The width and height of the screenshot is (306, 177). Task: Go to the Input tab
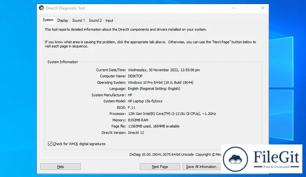click(109, 20)
